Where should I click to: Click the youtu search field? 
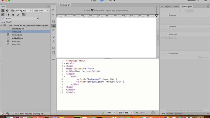[x=20, y=18]
